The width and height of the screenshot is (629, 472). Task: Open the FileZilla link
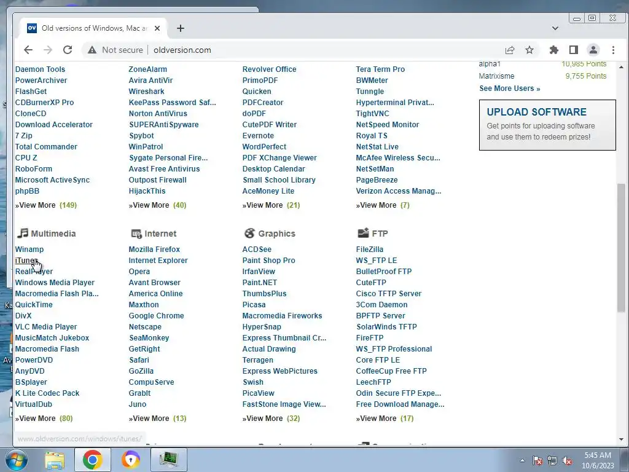tap(369, 250)
